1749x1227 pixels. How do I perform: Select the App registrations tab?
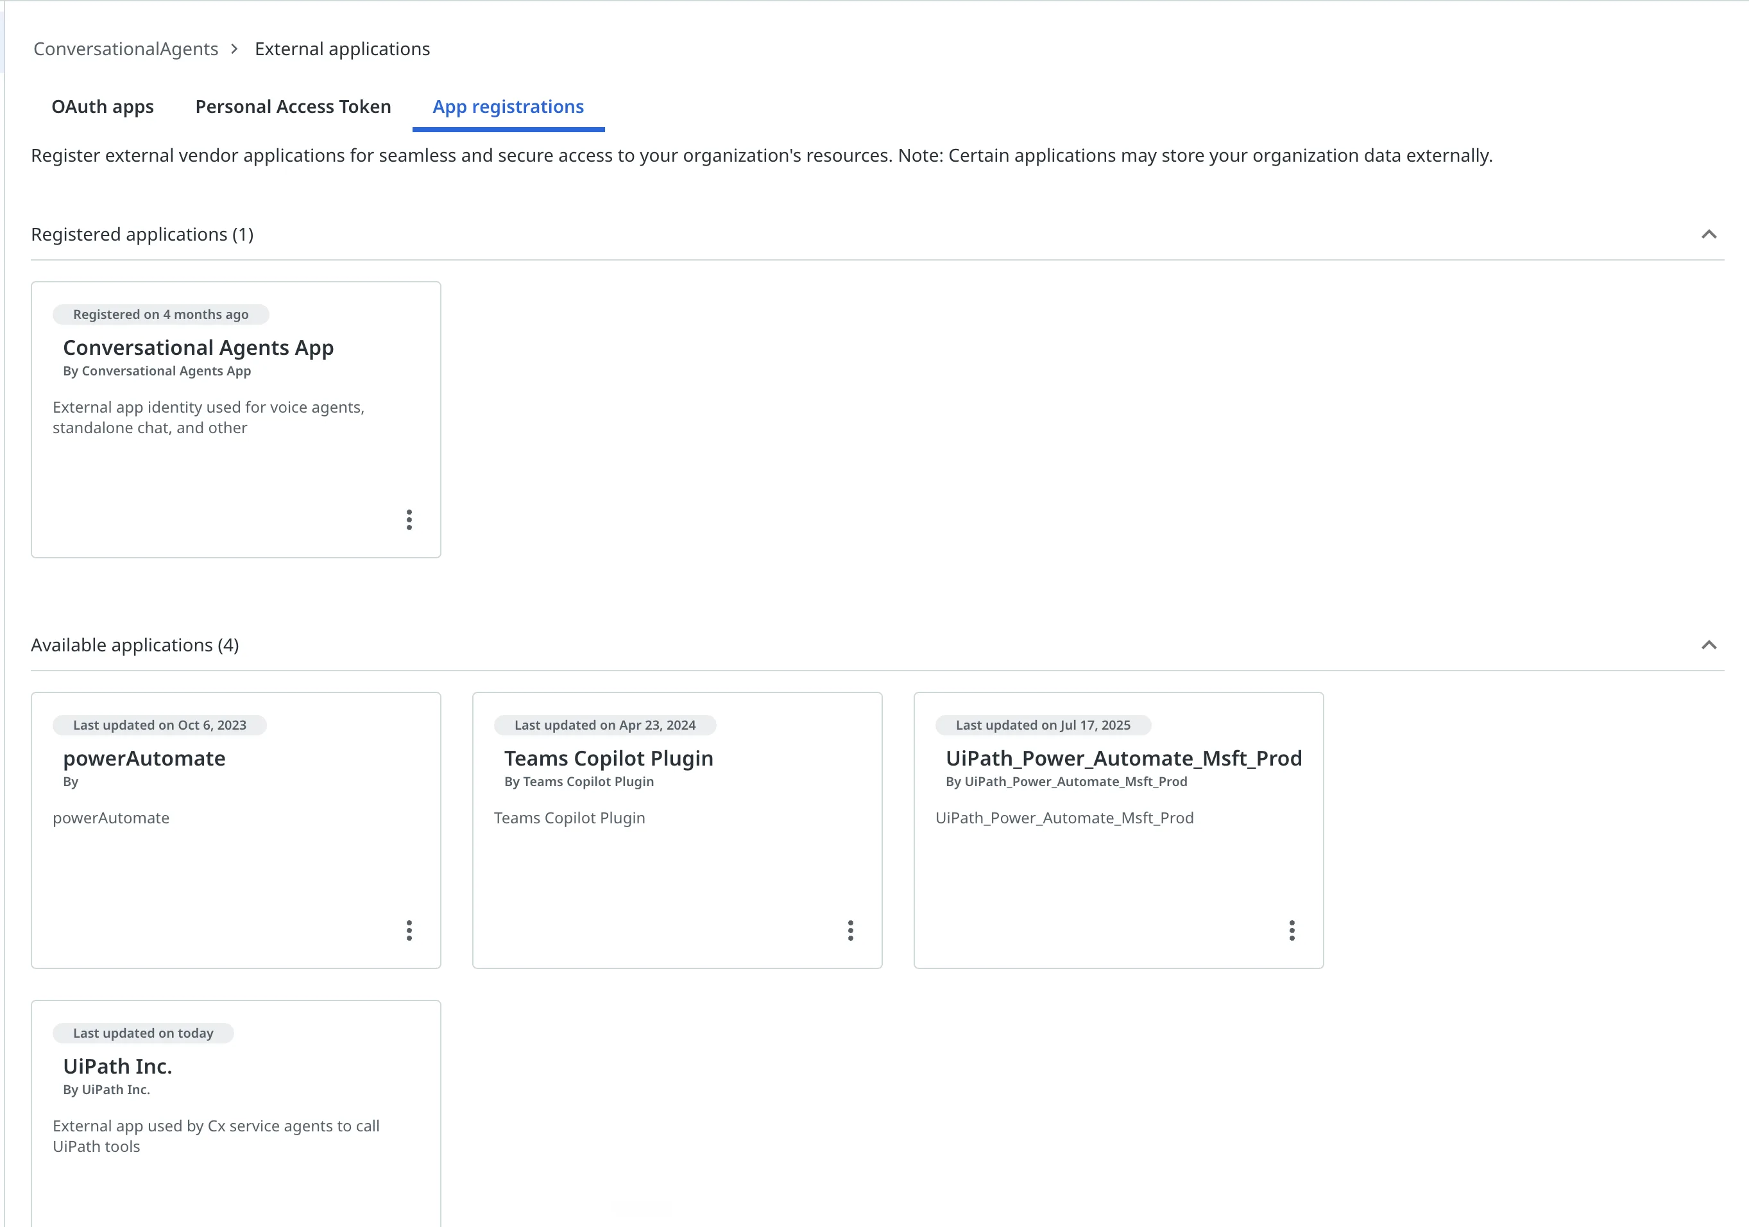[508, 107]
